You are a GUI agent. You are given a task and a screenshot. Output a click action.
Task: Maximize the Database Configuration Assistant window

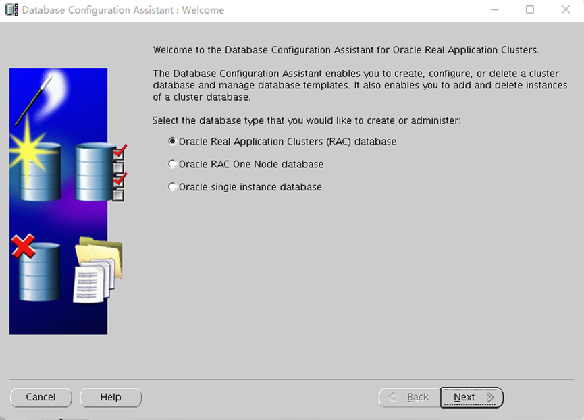pos(529,9)
